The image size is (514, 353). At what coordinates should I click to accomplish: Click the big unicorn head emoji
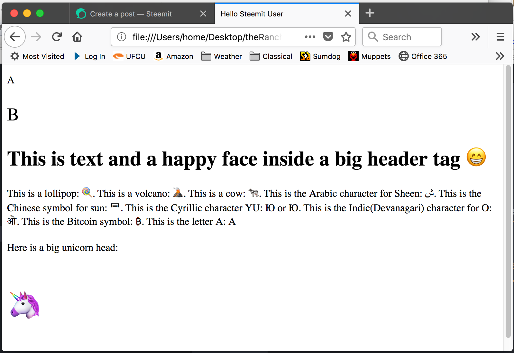(25, 305)
